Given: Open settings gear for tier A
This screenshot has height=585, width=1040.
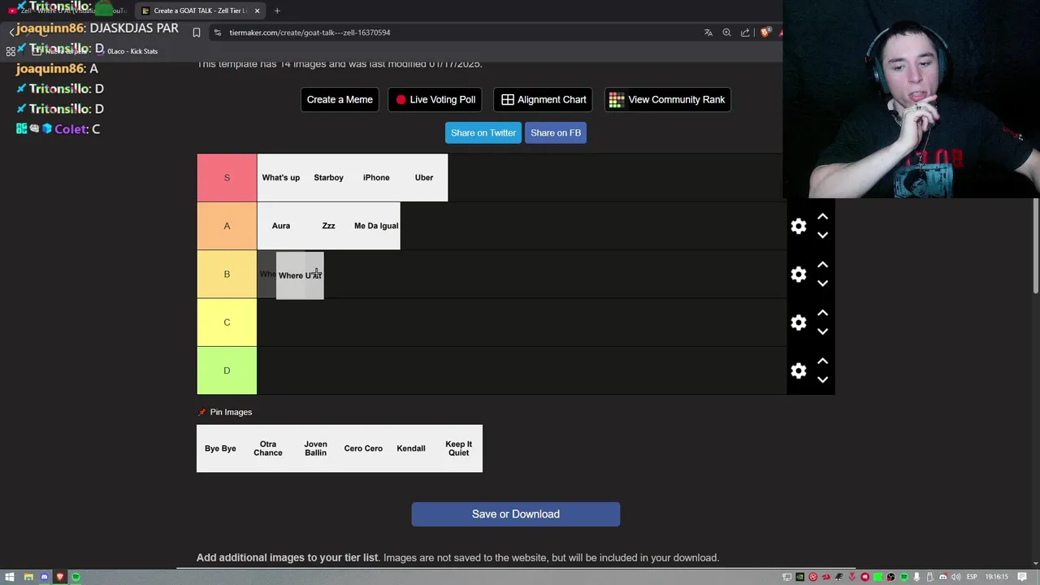Looking at the screenshot, I should pyautogui.click(x=799, y=226).
